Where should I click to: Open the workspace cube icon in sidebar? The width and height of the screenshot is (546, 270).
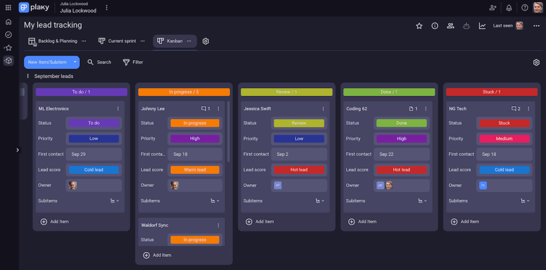[x=8, y=61]
